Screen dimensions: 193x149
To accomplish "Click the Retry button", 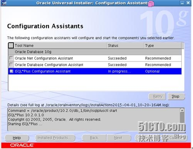I will (x=157, y=96).
